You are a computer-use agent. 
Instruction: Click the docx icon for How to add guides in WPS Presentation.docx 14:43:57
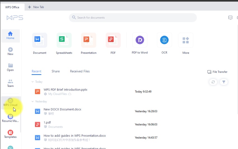(x=37, y=138)
